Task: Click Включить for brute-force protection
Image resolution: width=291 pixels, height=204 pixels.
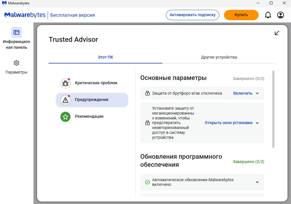Action: tap(243, 93)
